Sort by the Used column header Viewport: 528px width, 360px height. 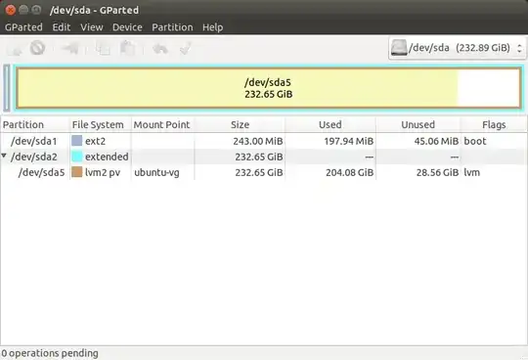(x=330, y=124)
